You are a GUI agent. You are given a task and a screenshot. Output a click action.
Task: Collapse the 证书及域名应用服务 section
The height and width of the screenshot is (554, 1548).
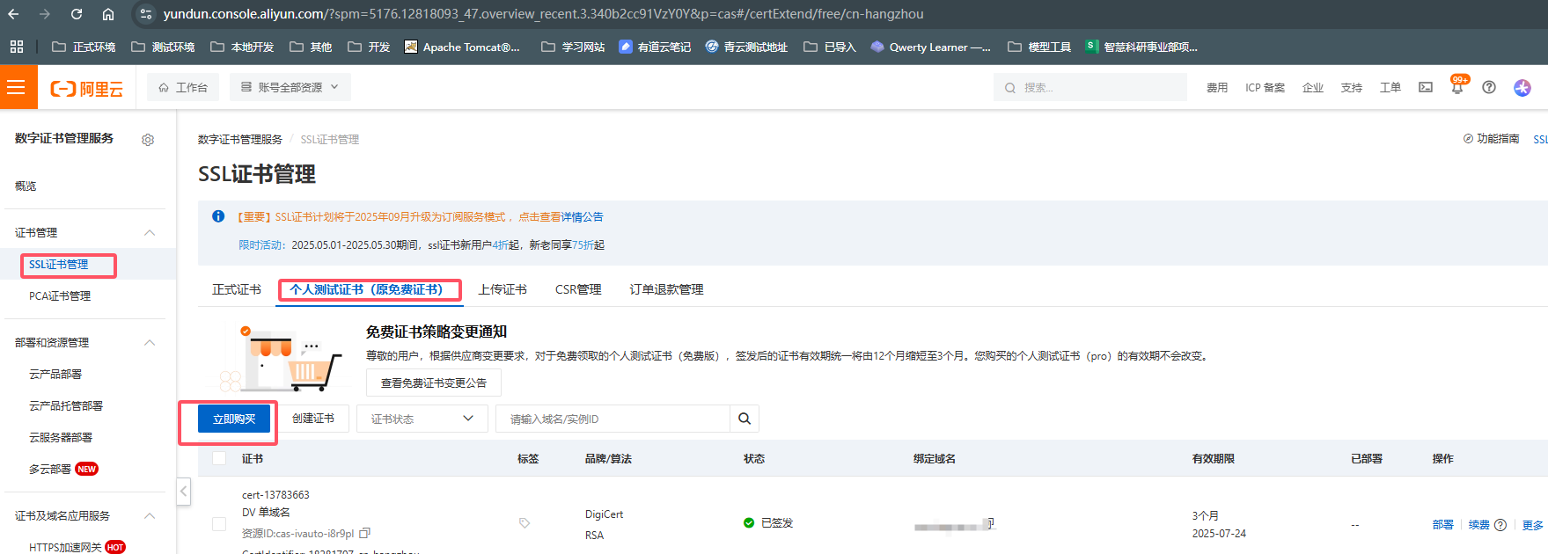150,516
